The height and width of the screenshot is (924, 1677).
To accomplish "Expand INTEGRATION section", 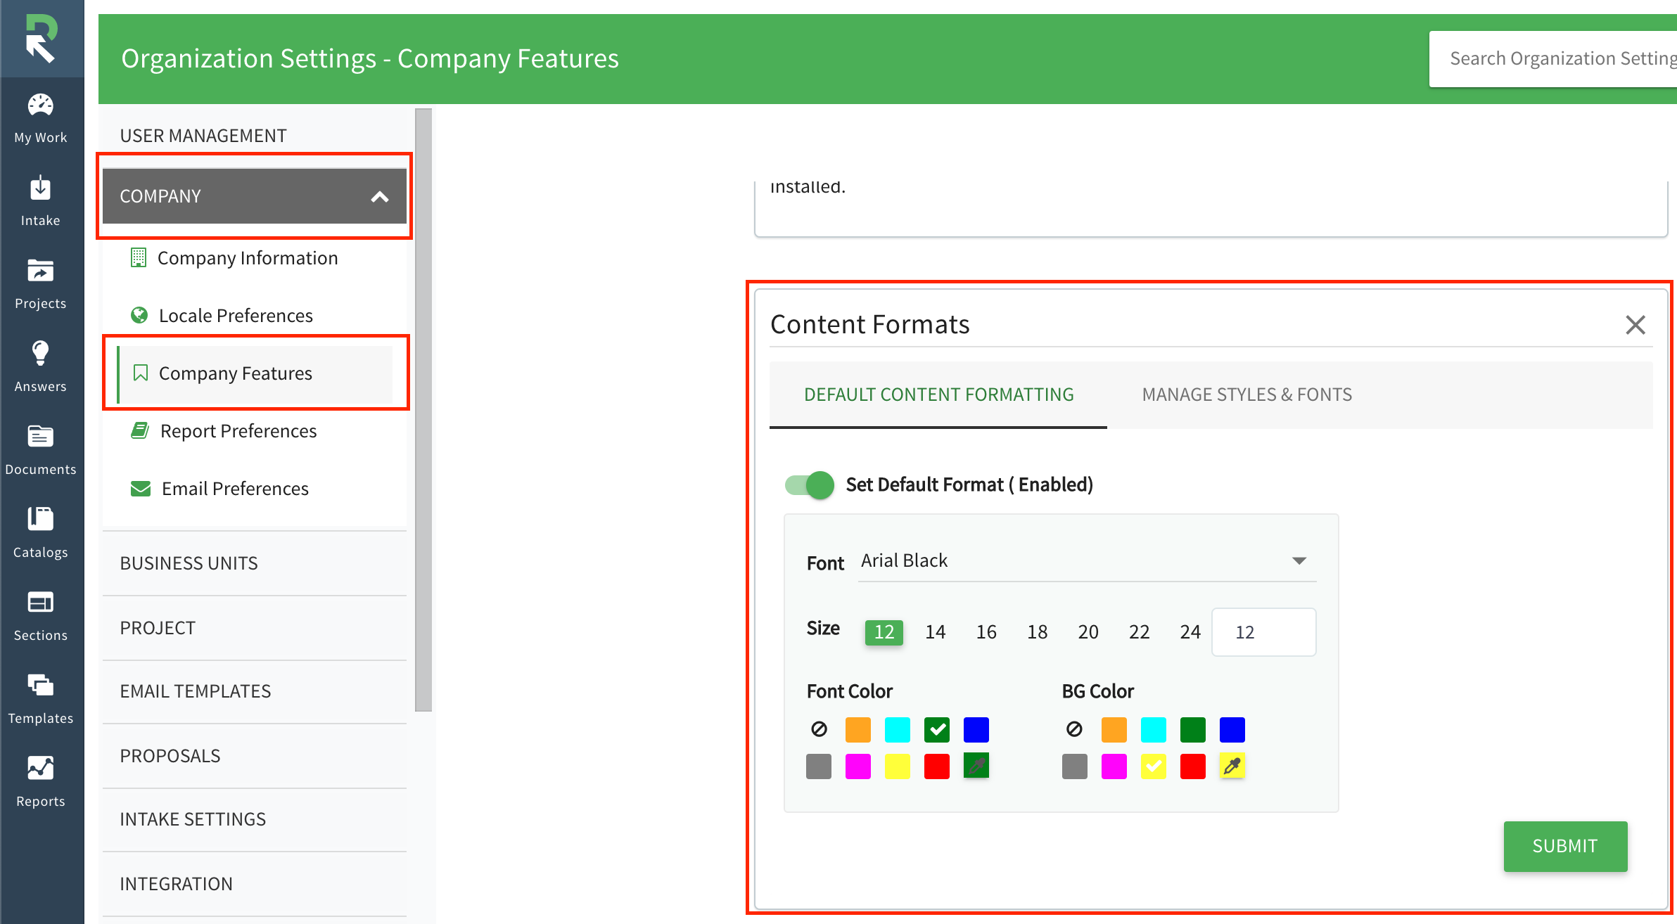I will (x=255, y=884).
